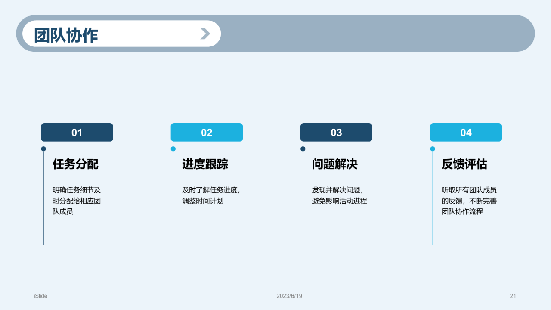This screenshot has height=310, width=551.
Task: Select the 团队协作 slide title
Action: coord(66,35)
